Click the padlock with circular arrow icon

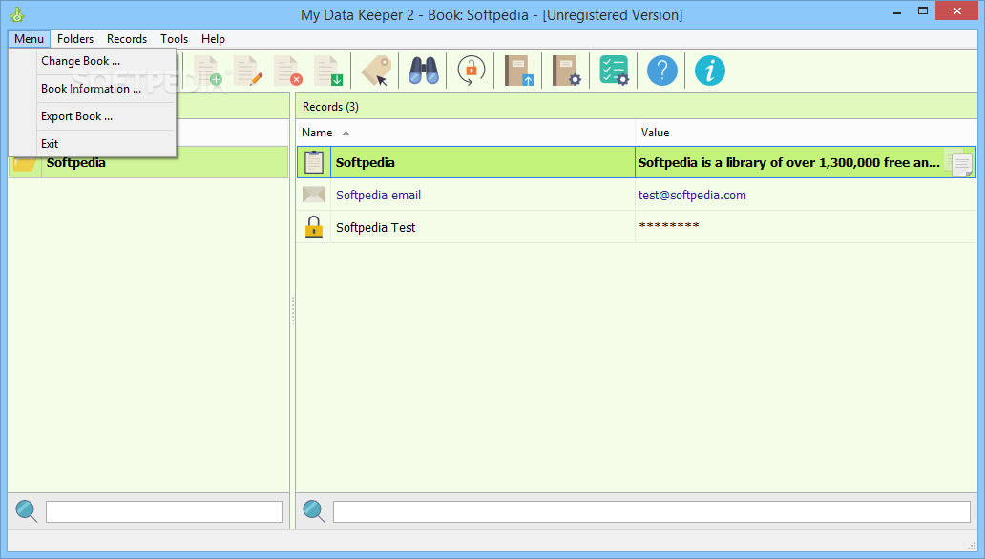pyautogui.click(x=472, y=71)
